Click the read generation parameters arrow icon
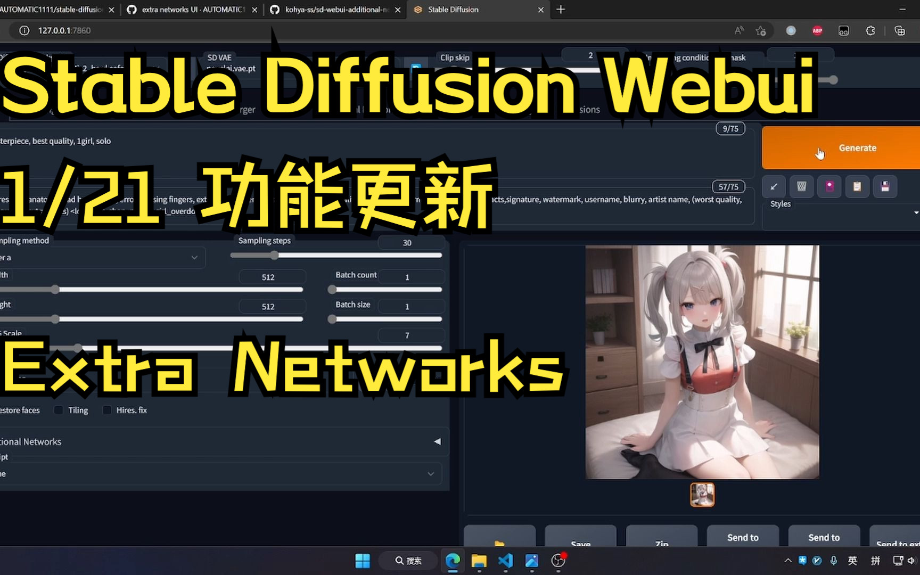Image resolution: width=920 pixels, height=575 pixels. coord(774,186)
